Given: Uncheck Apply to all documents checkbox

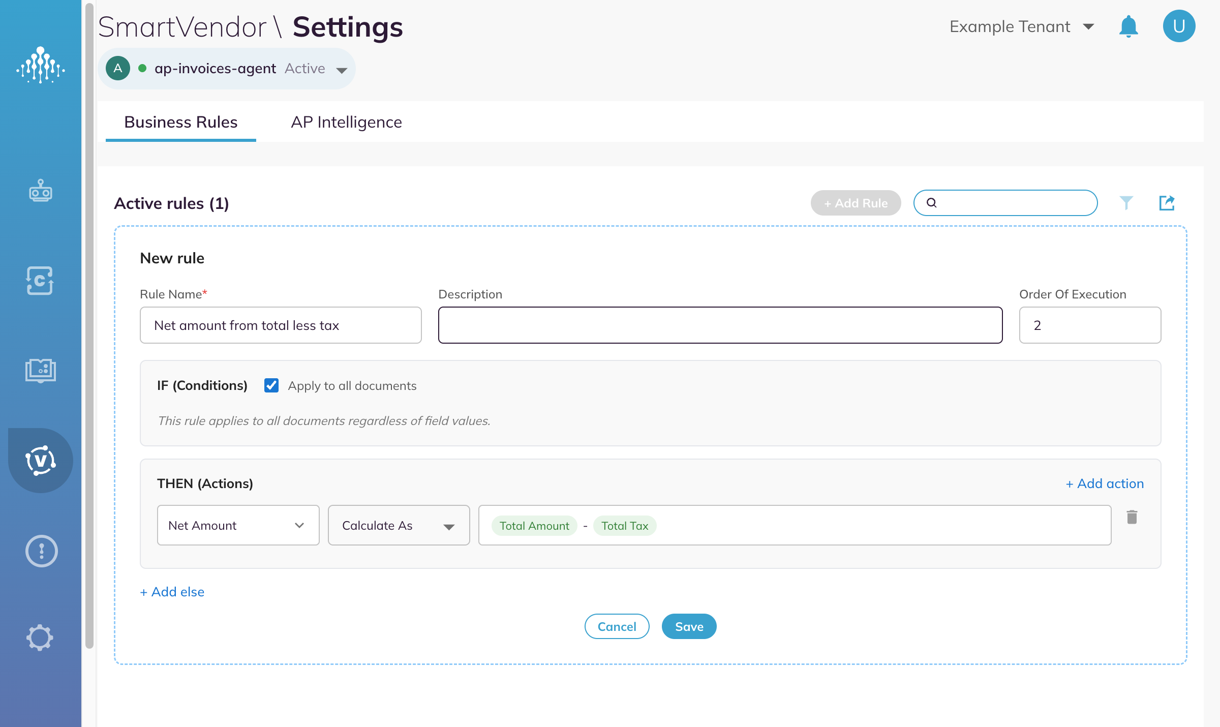Looking at the screenshot, I should (271, 385).
